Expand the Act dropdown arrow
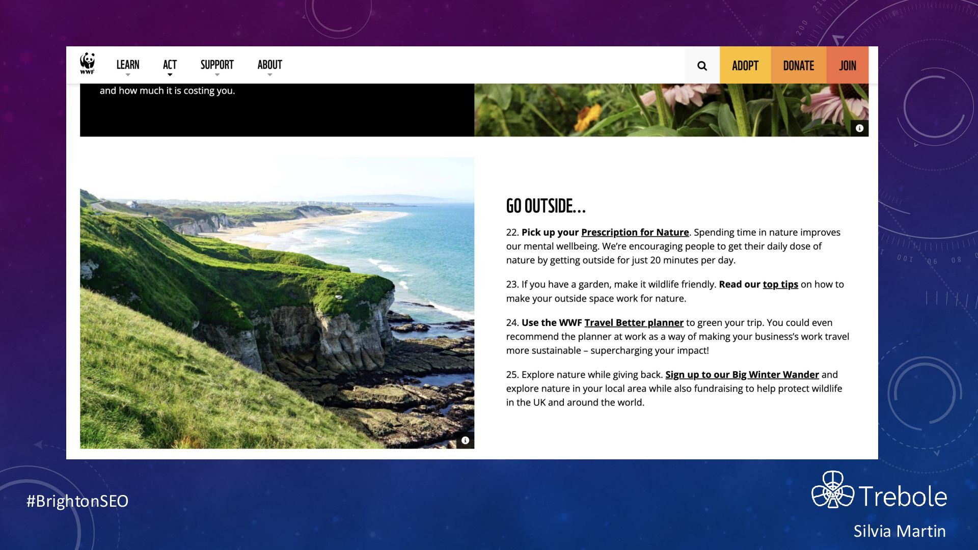Image resolution: width=978 pixels, height=550 pixels. point(170,75)
